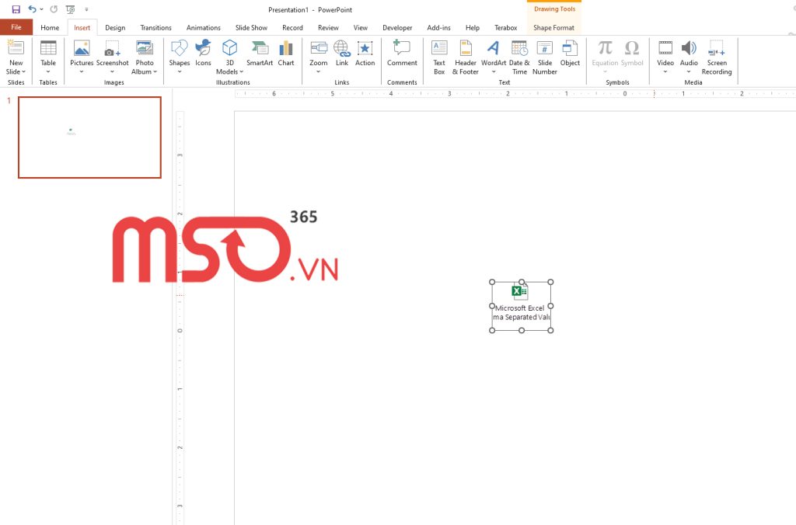Screen dimensions: 796x525
Task: Click the Redo icon
Action: pyautogui.click(x=54, y=9)
